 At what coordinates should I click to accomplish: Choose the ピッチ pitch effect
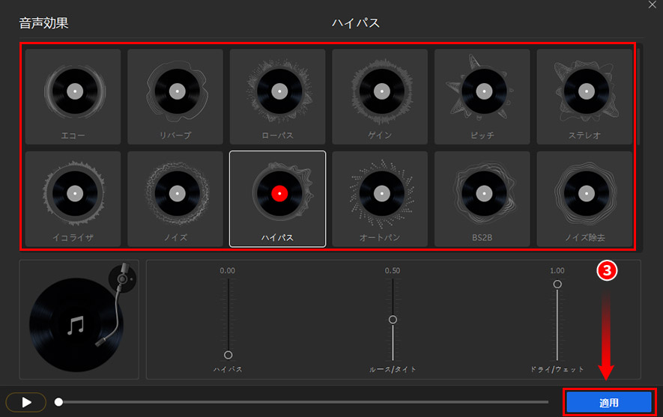coord(482,97)
